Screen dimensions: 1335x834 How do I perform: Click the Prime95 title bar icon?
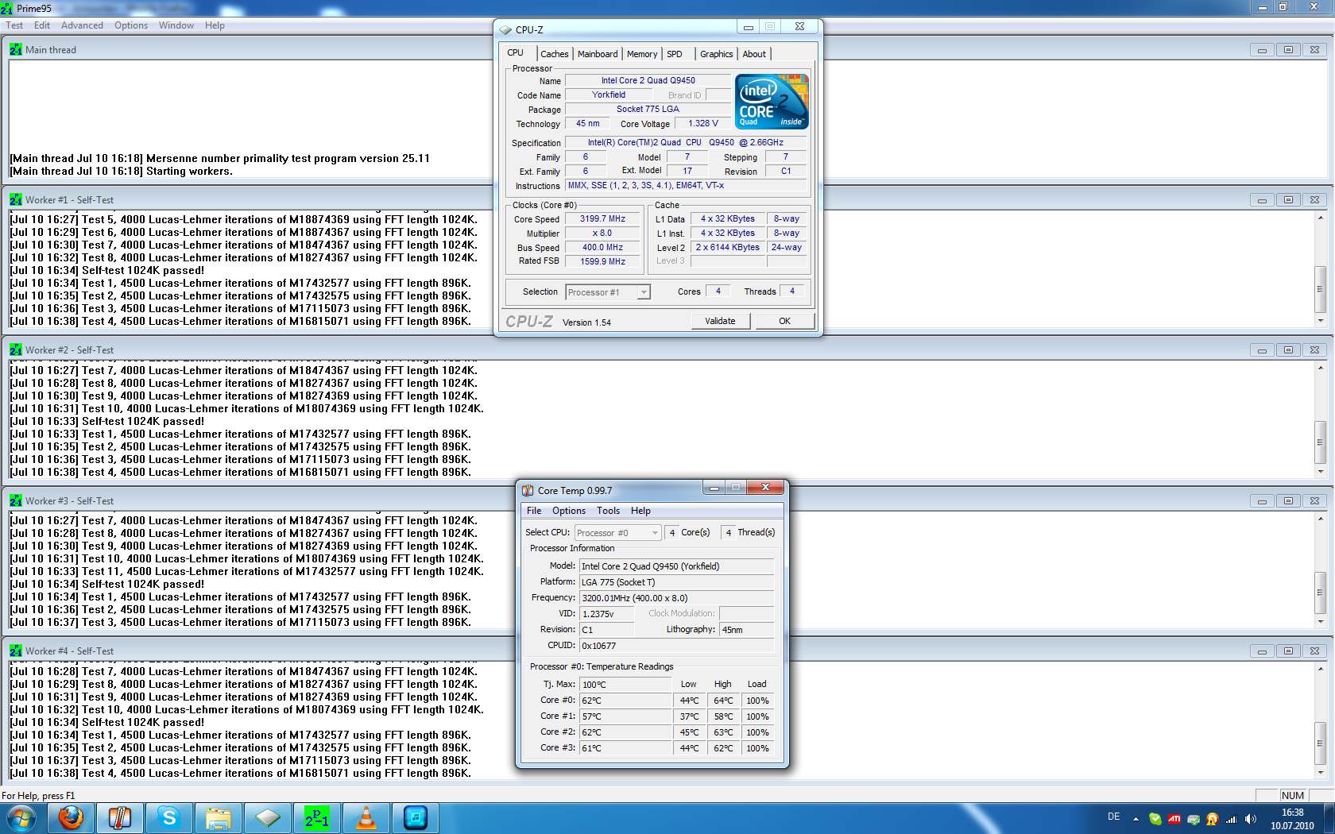point(7,8)
